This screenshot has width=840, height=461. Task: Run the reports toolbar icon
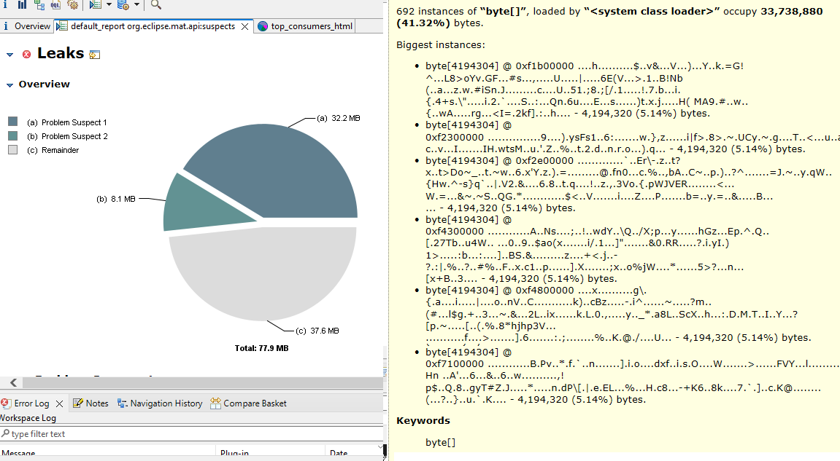pyautogui.click(x=96, y=5)
